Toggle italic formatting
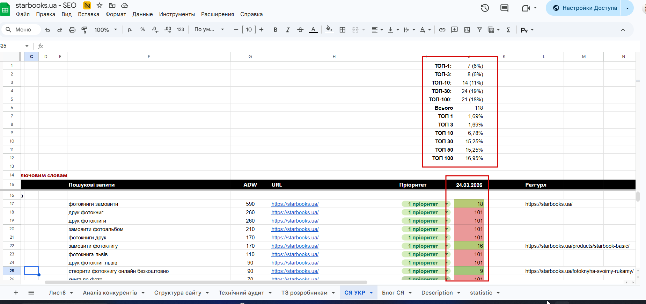646x304 pixels. tap(288, 30)
